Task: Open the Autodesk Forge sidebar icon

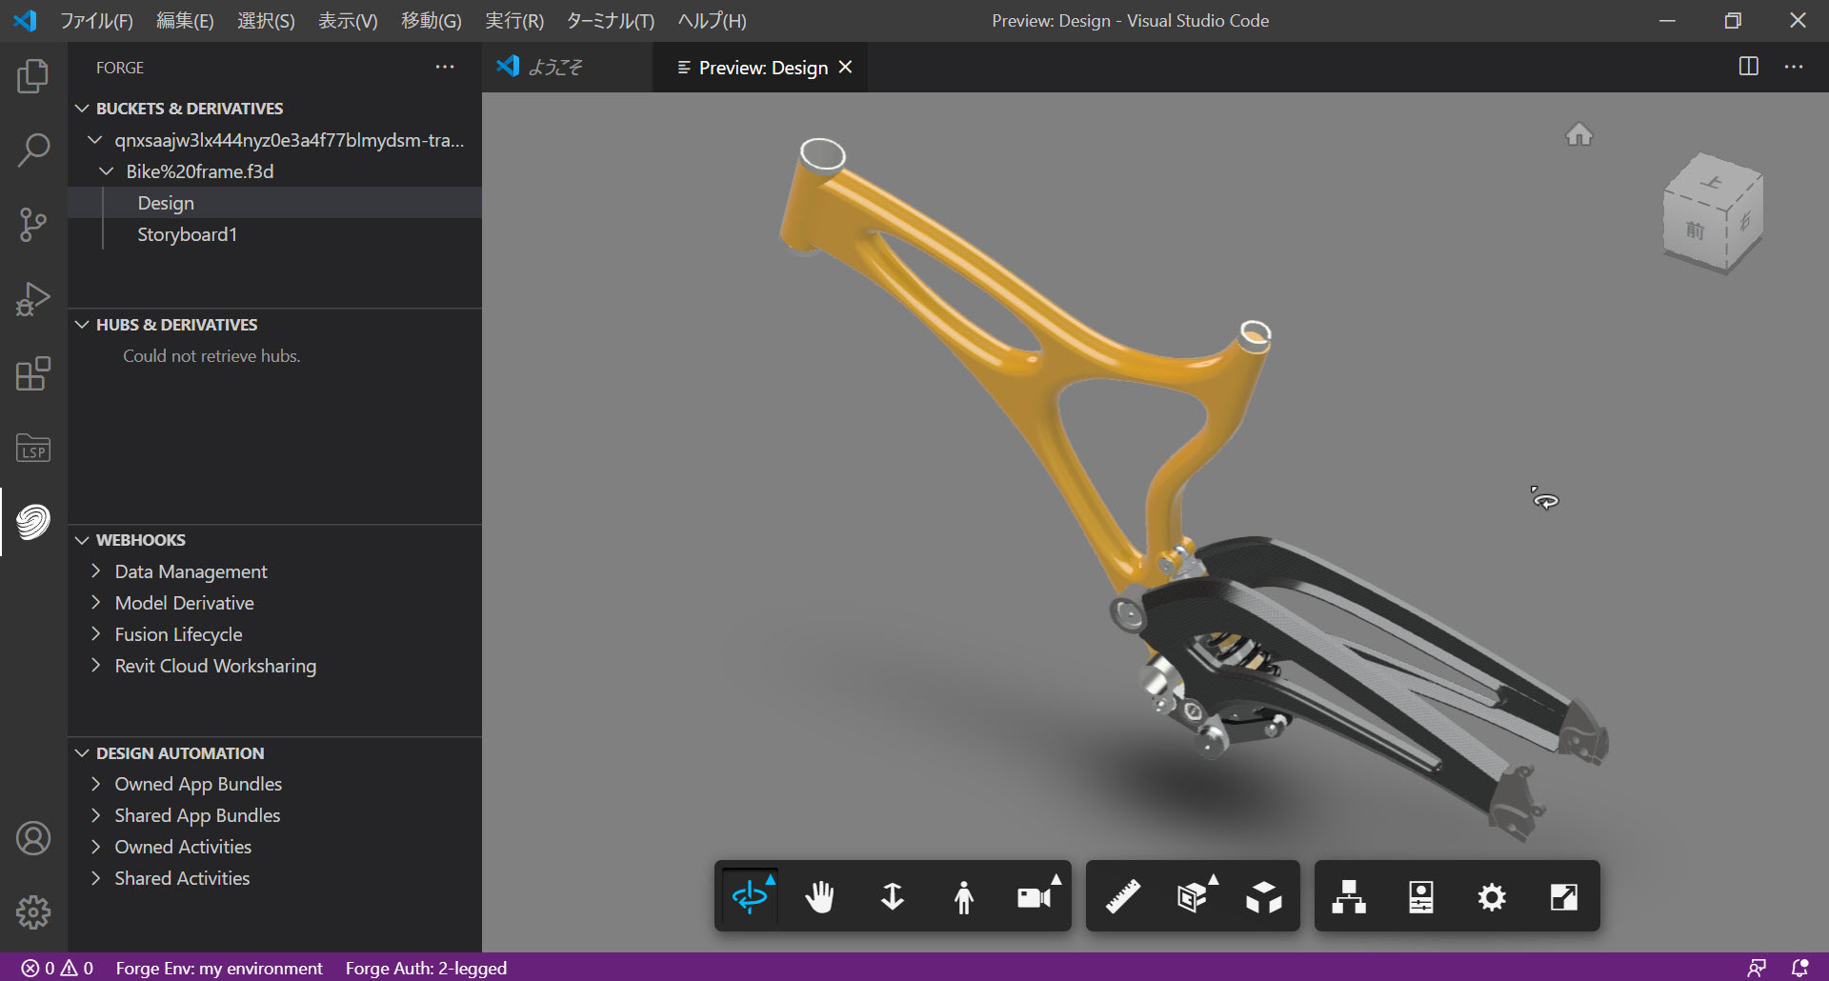Action: pyautogui.click(x=33, y=521)
